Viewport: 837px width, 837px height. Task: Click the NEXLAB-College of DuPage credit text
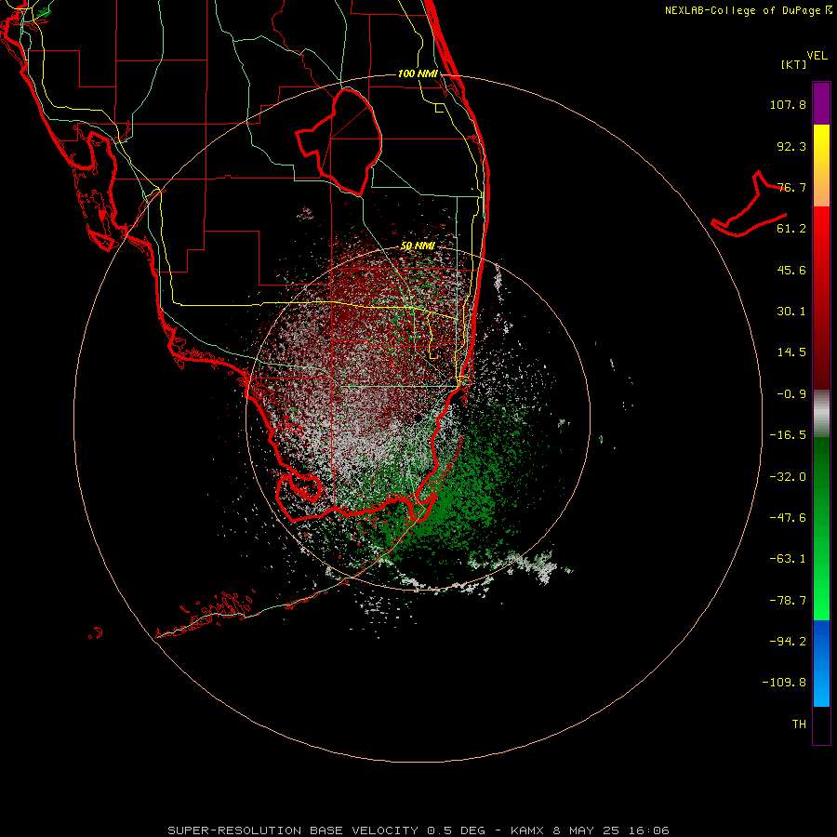tap(748, 10)
